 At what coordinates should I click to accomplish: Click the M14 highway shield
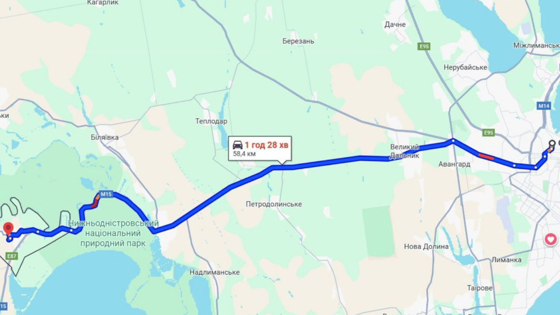(544, 106)
